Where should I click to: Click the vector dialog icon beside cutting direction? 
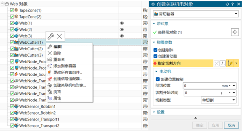coord(223,63)
